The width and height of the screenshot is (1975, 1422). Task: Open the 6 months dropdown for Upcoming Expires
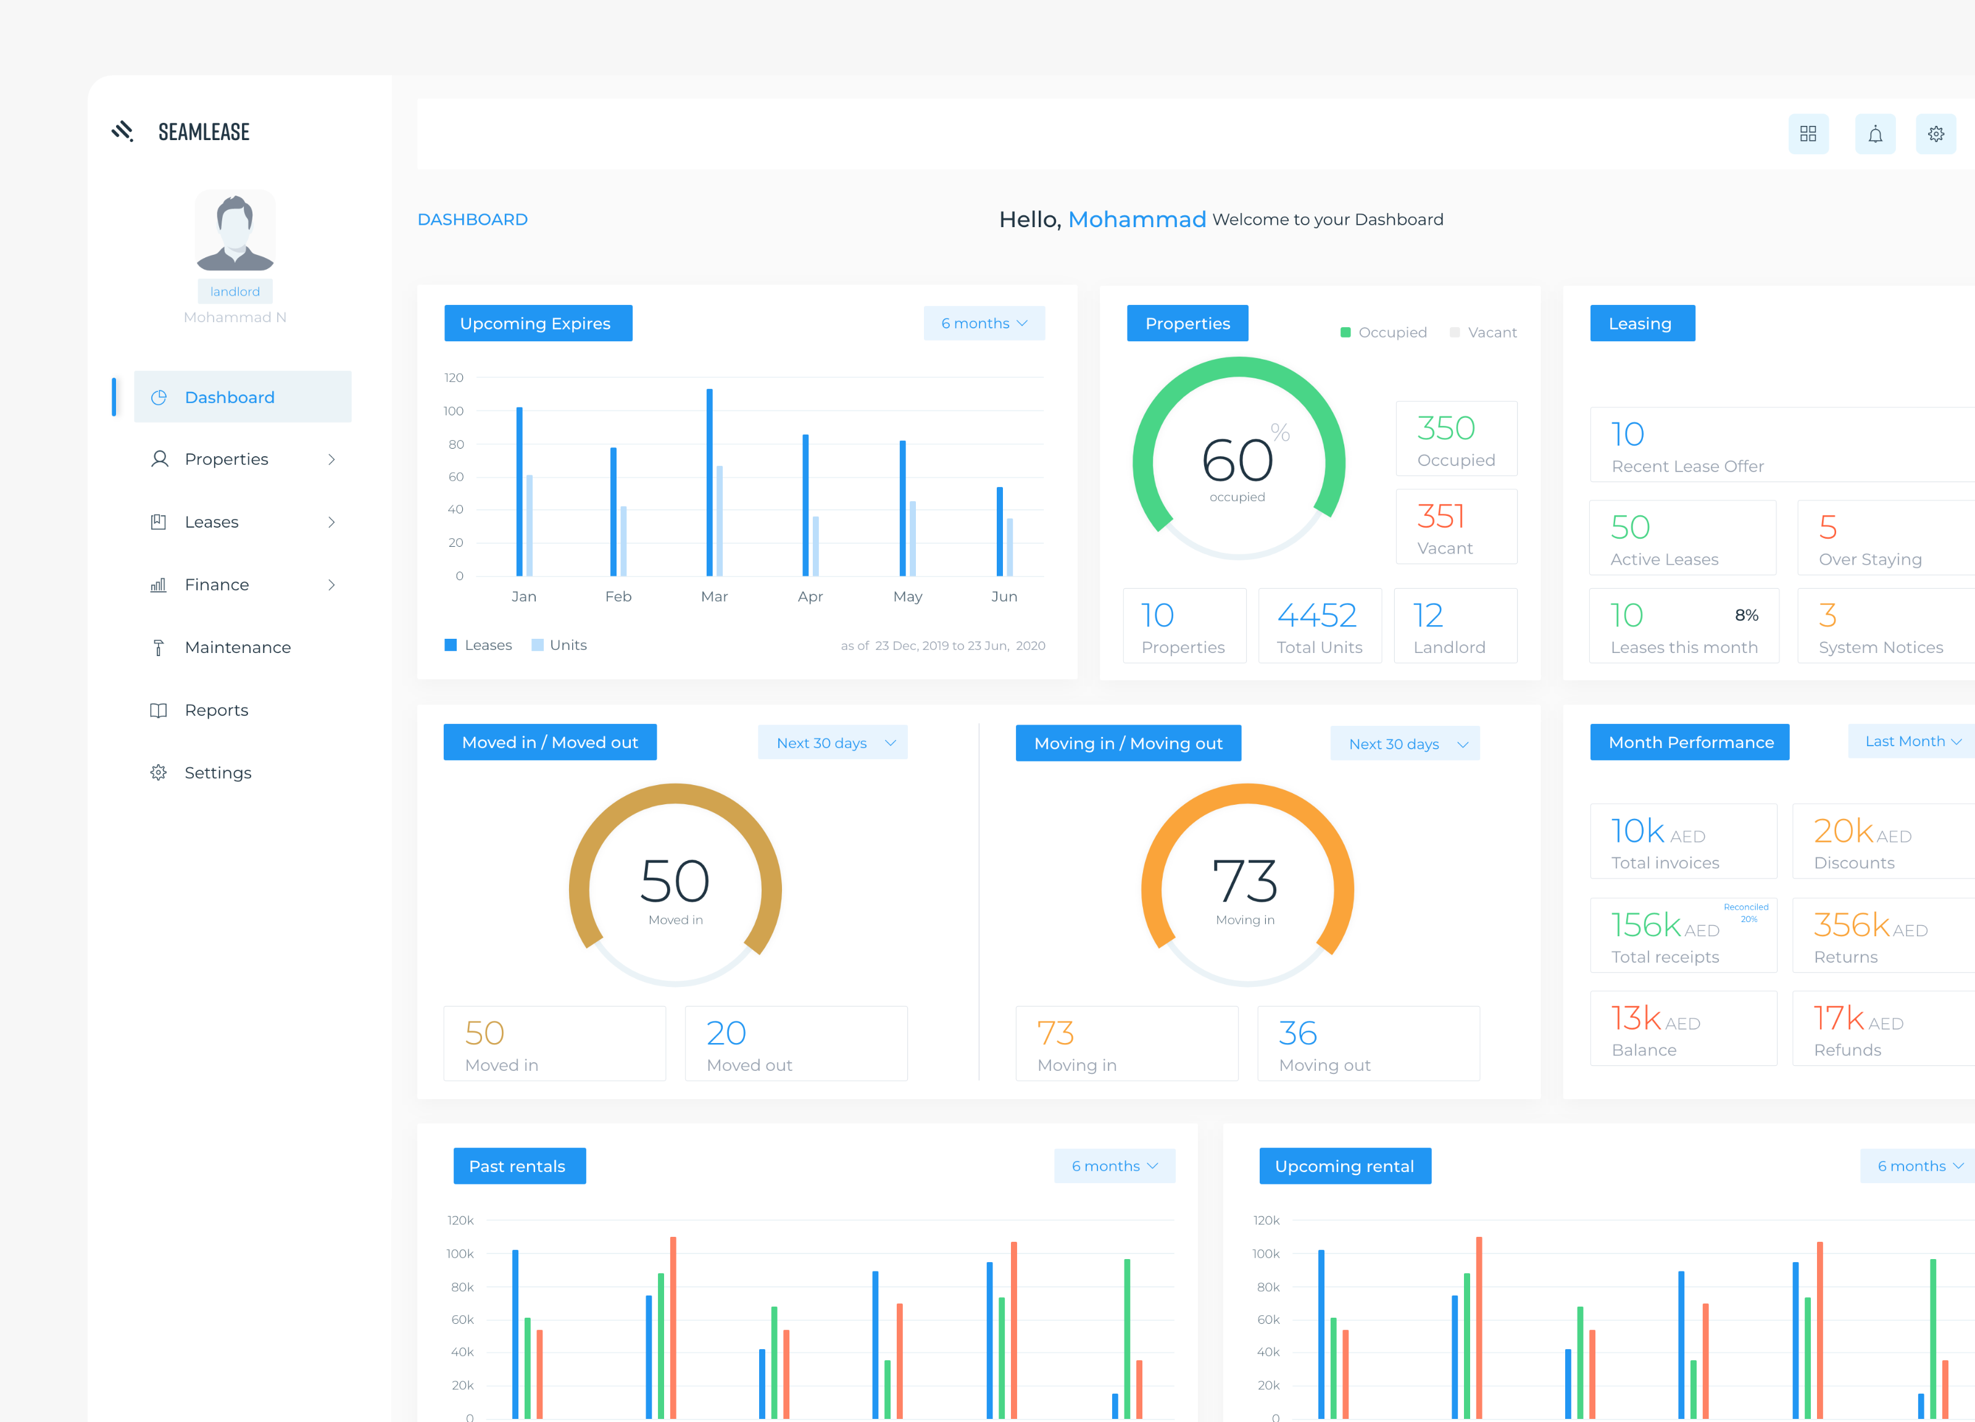[x=984, y=323]
